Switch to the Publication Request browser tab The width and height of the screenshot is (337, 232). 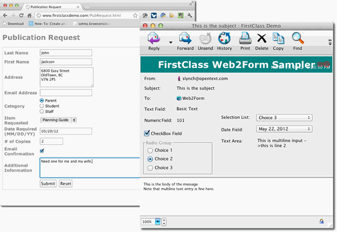click(50, 7)
